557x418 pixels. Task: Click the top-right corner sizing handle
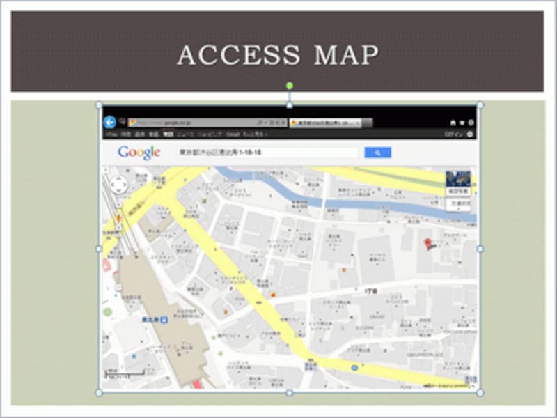(x=480, y=105)
